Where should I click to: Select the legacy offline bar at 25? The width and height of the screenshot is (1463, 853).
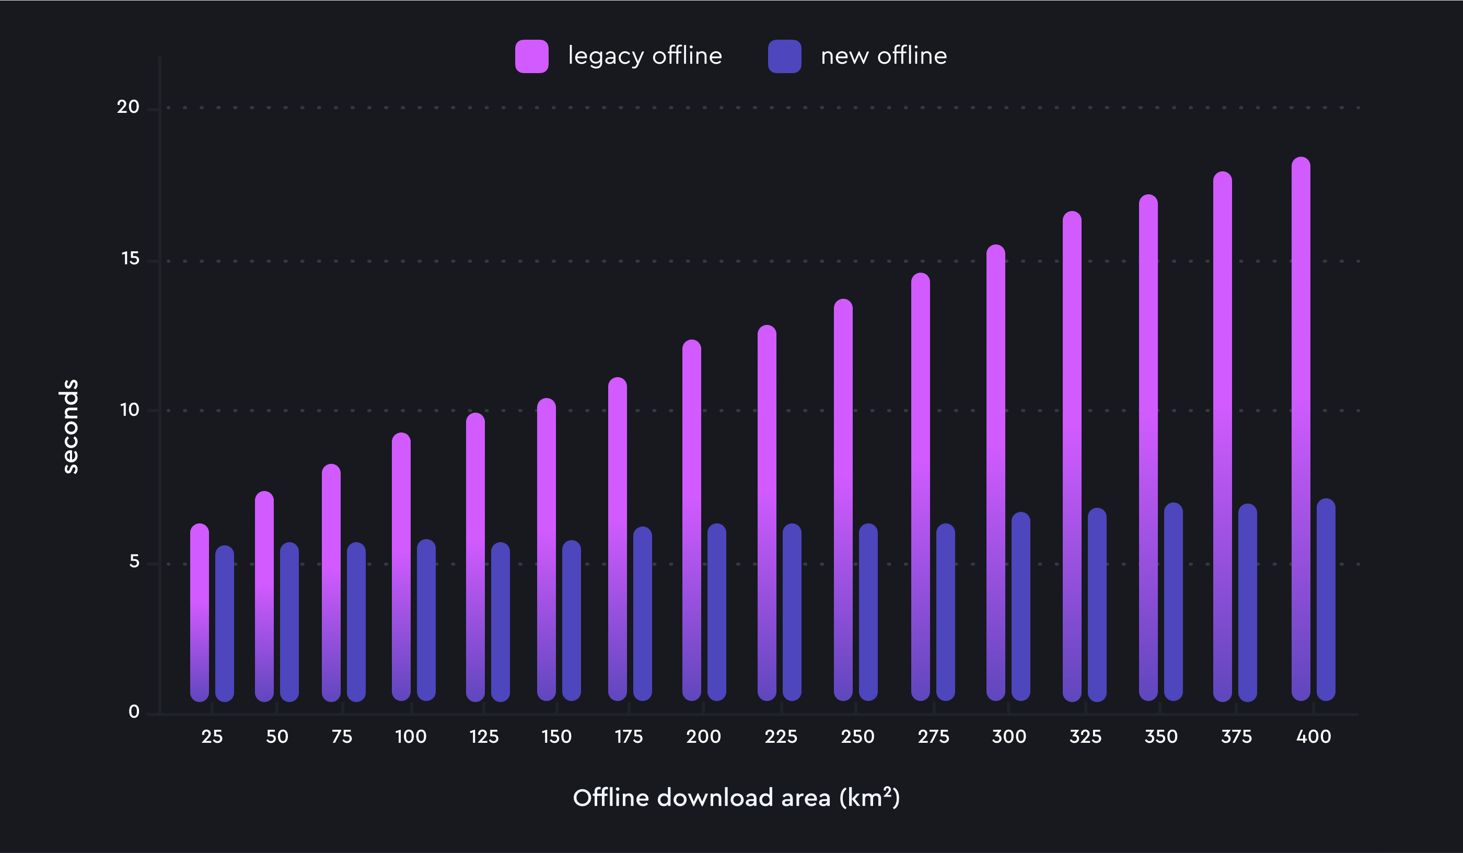coord(199,612)
